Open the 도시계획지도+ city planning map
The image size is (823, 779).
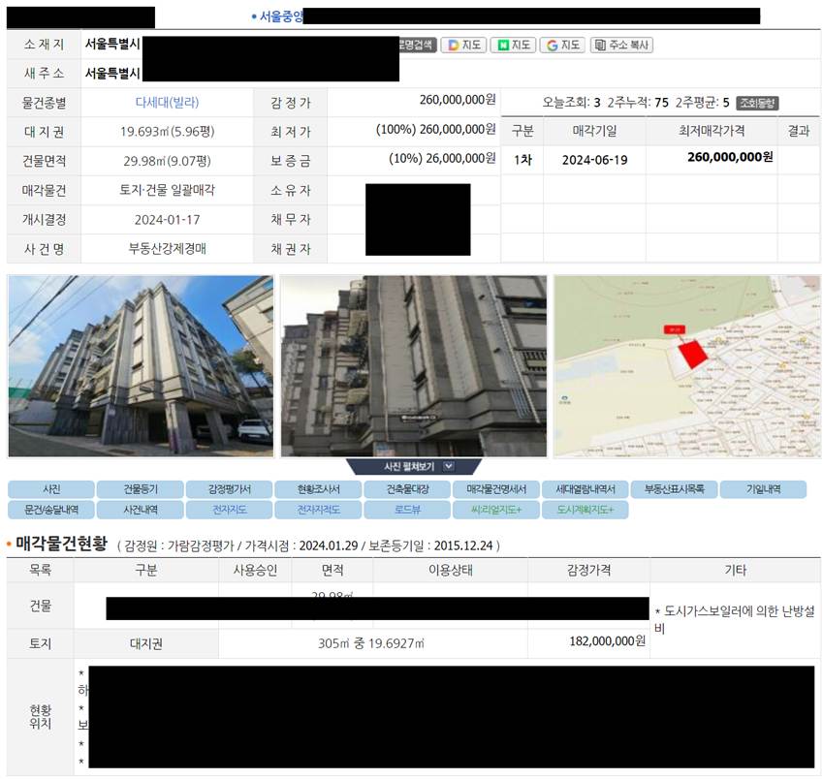pos(585,510)
